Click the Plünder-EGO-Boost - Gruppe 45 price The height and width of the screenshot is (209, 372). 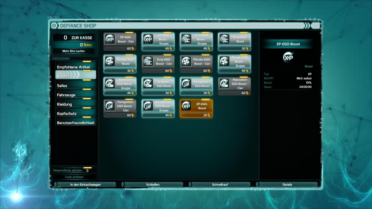[x=245, y=71]
